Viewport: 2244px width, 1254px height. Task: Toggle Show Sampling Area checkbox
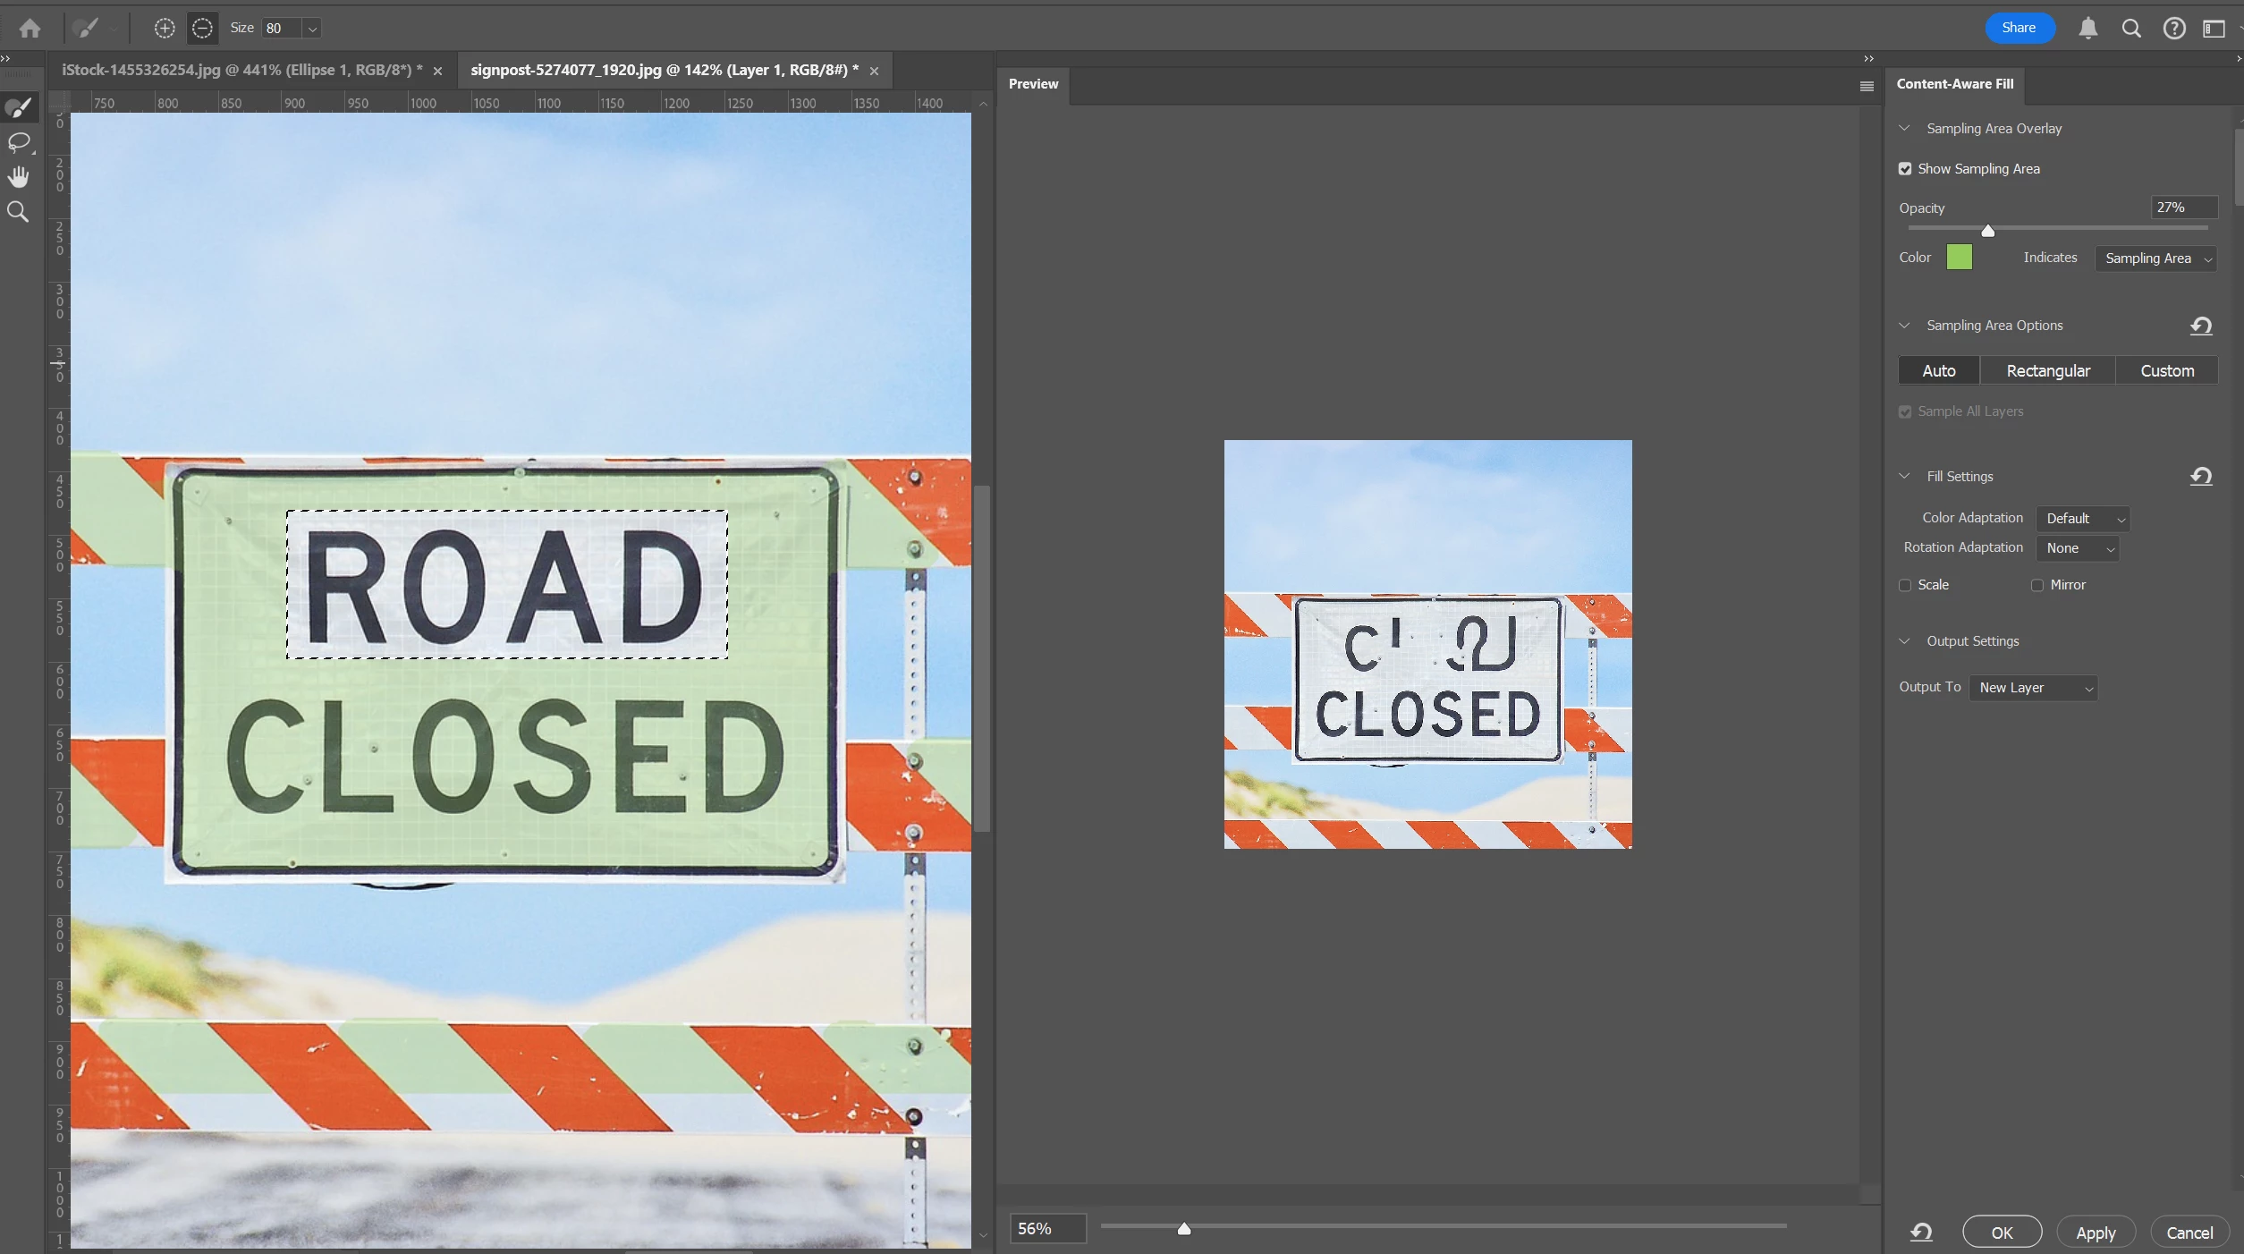[1905, 169]
